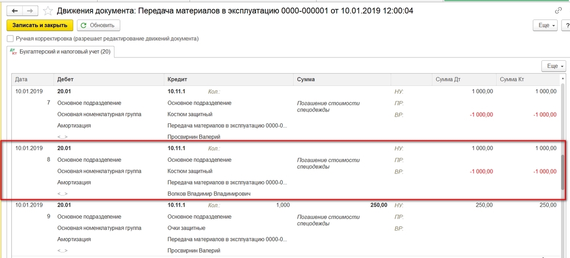The height and width of the screenshot is (258, 570).
Task: Click the back navigation arrow
Action: 15,10
